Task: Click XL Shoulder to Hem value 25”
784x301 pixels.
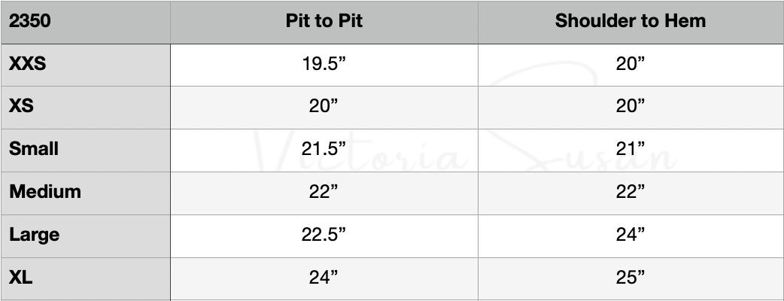Action: click(x=631, y=278)
